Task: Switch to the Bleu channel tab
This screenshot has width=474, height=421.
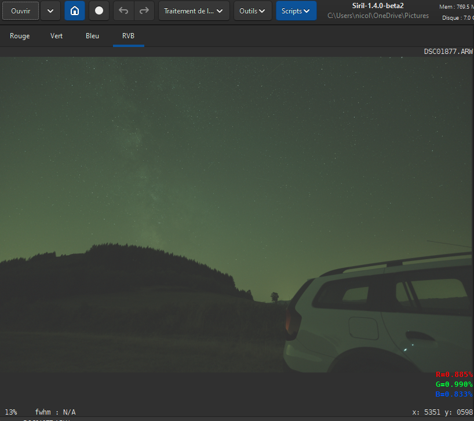Action: click(92, 36)
